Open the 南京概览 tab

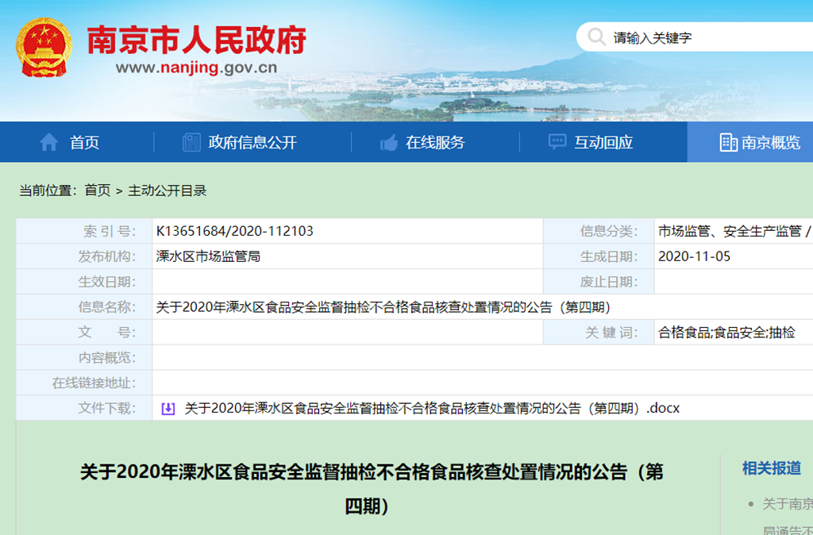coord(770,143)
